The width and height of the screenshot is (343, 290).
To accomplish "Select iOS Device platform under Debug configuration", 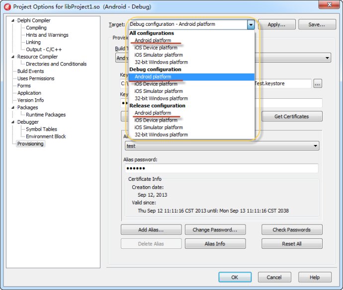I will coord(156,84).
